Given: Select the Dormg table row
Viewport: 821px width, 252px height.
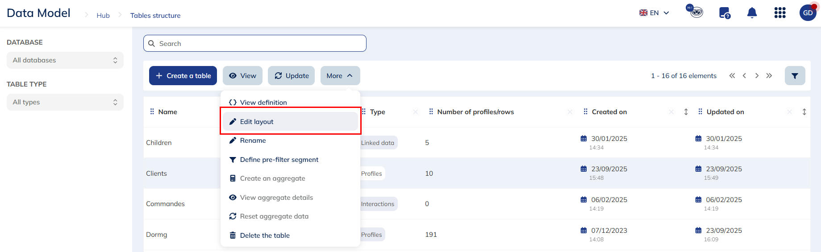Looking at the screenshot, I should click(x=477, y=235).
